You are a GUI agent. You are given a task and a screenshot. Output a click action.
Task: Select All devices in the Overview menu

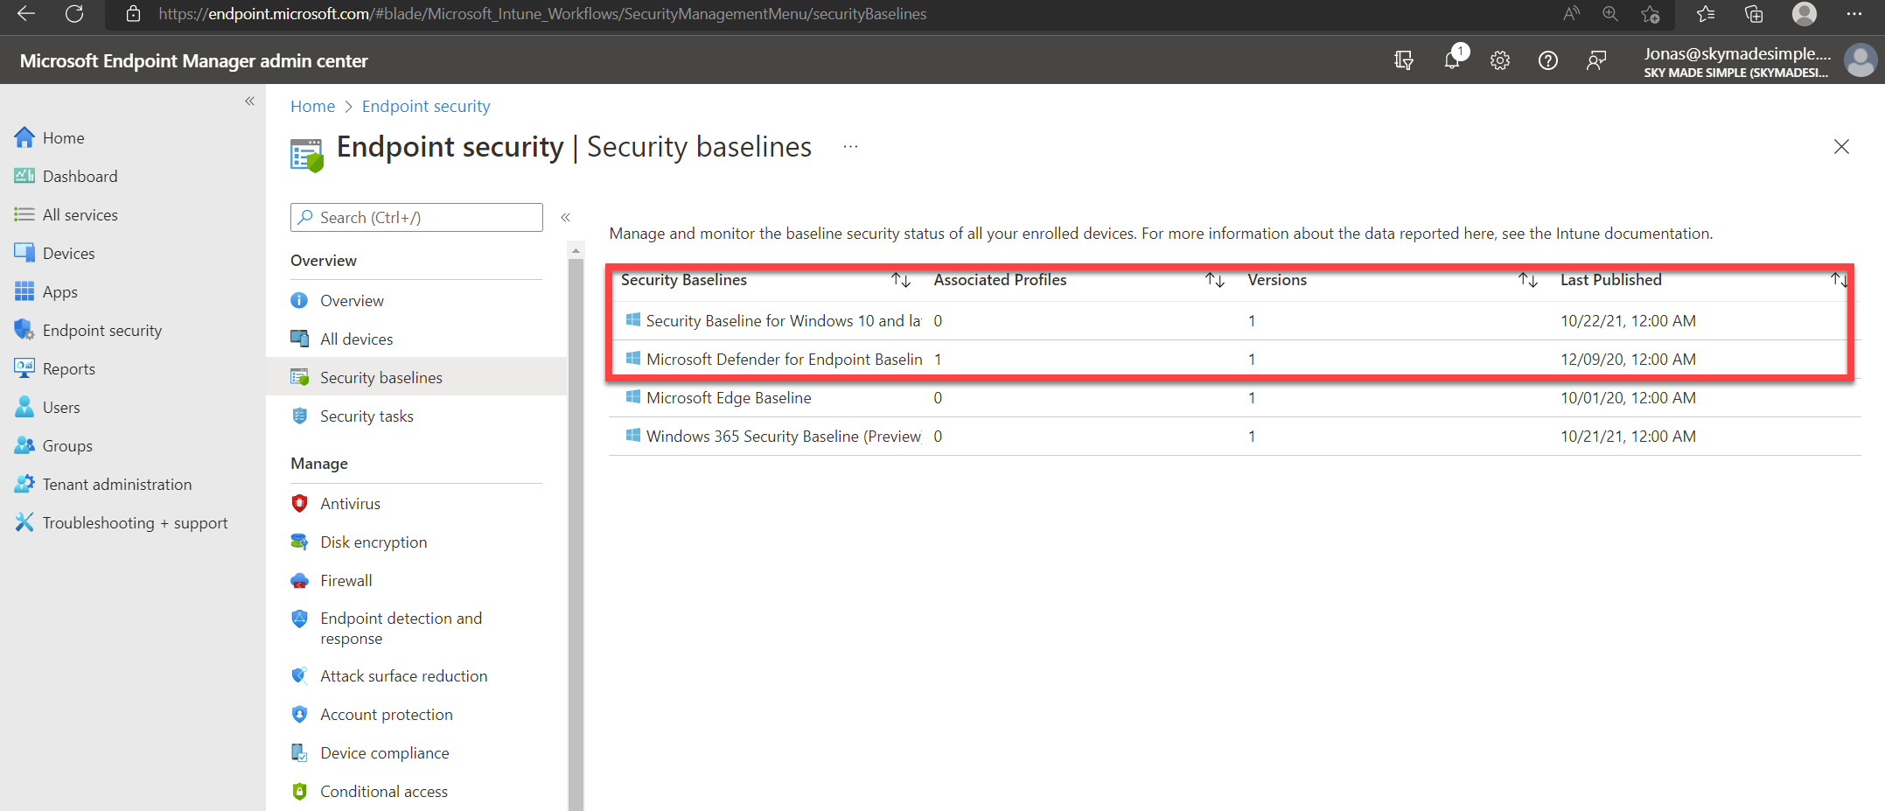[356, 339]
